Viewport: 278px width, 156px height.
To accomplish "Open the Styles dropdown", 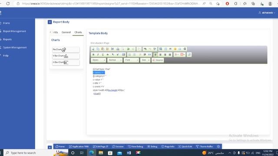I will [99, 60].
